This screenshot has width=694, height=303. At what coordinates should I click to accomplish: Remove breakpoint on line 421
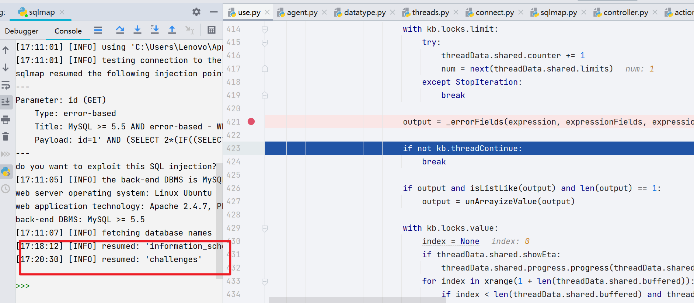click(251, 122)
